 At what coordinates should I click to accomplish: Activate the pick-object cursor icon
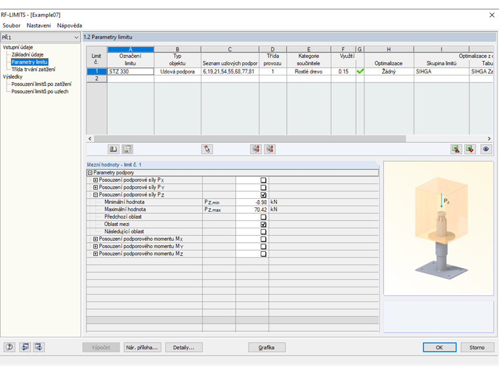pyautogui.click(x=207, y=149)
